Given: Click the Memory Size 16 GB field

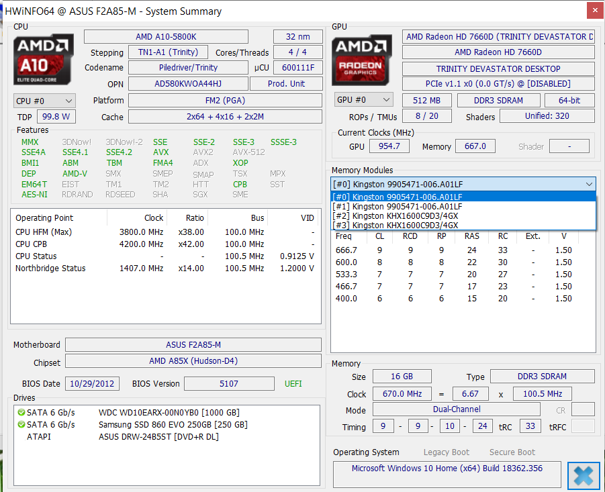Looking at the screenshot, I should (402, 377).
